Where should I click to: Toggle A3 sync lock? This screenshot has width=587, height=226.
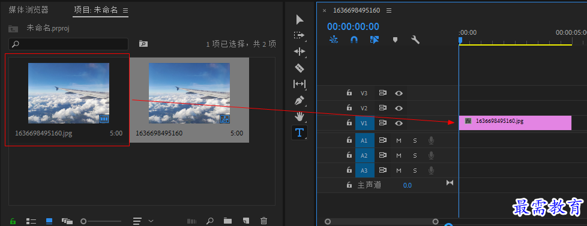382,170
